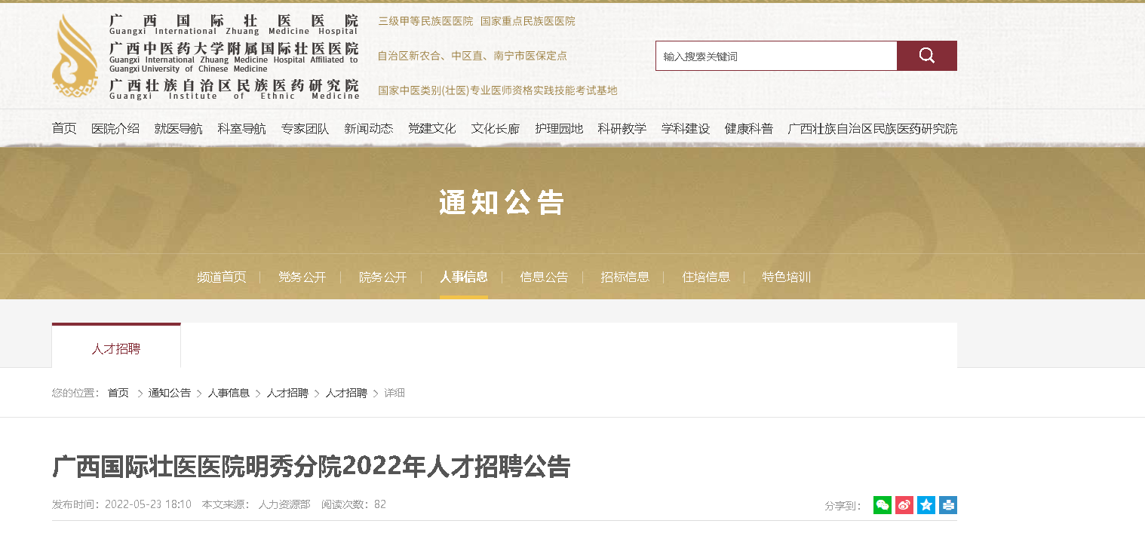Click 分享到 label
Image resolution: width=1145 pixels, height=536 pixels.
[843, 506]
